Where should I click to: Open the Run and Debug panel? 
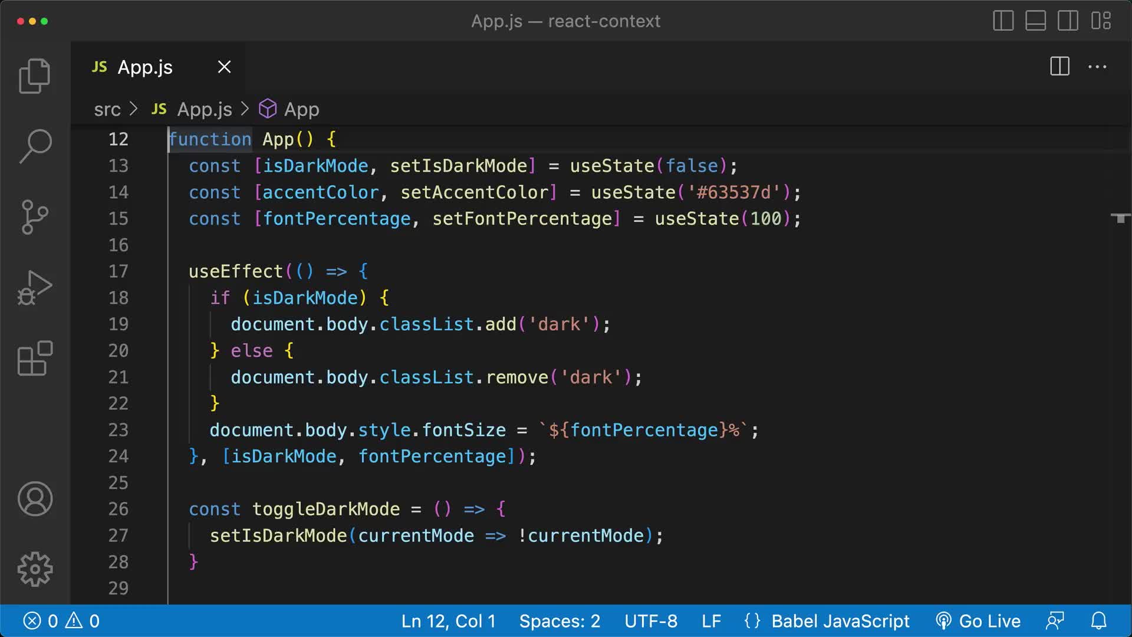tap(34, 287)
